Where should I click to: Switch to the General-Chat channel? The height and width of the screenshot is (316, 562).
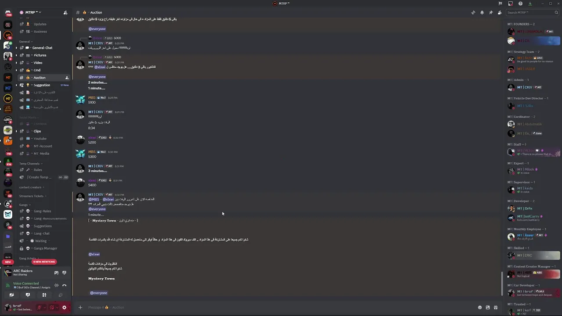pos(42,48)
